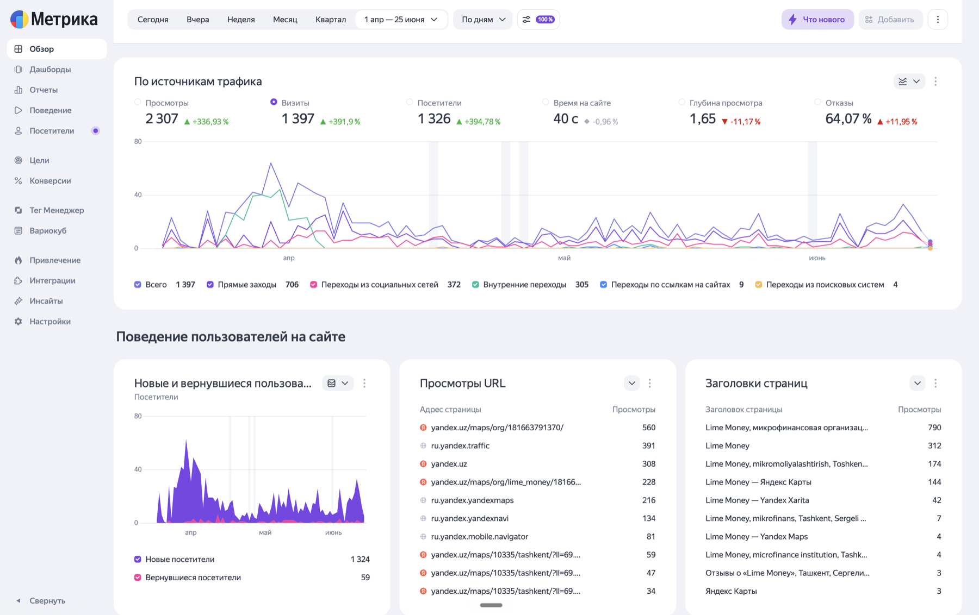The height and width of the screenshot is (615, 979).
Task: Open Тег Менеджер from the sidebar
Action: tap(57, 210)
